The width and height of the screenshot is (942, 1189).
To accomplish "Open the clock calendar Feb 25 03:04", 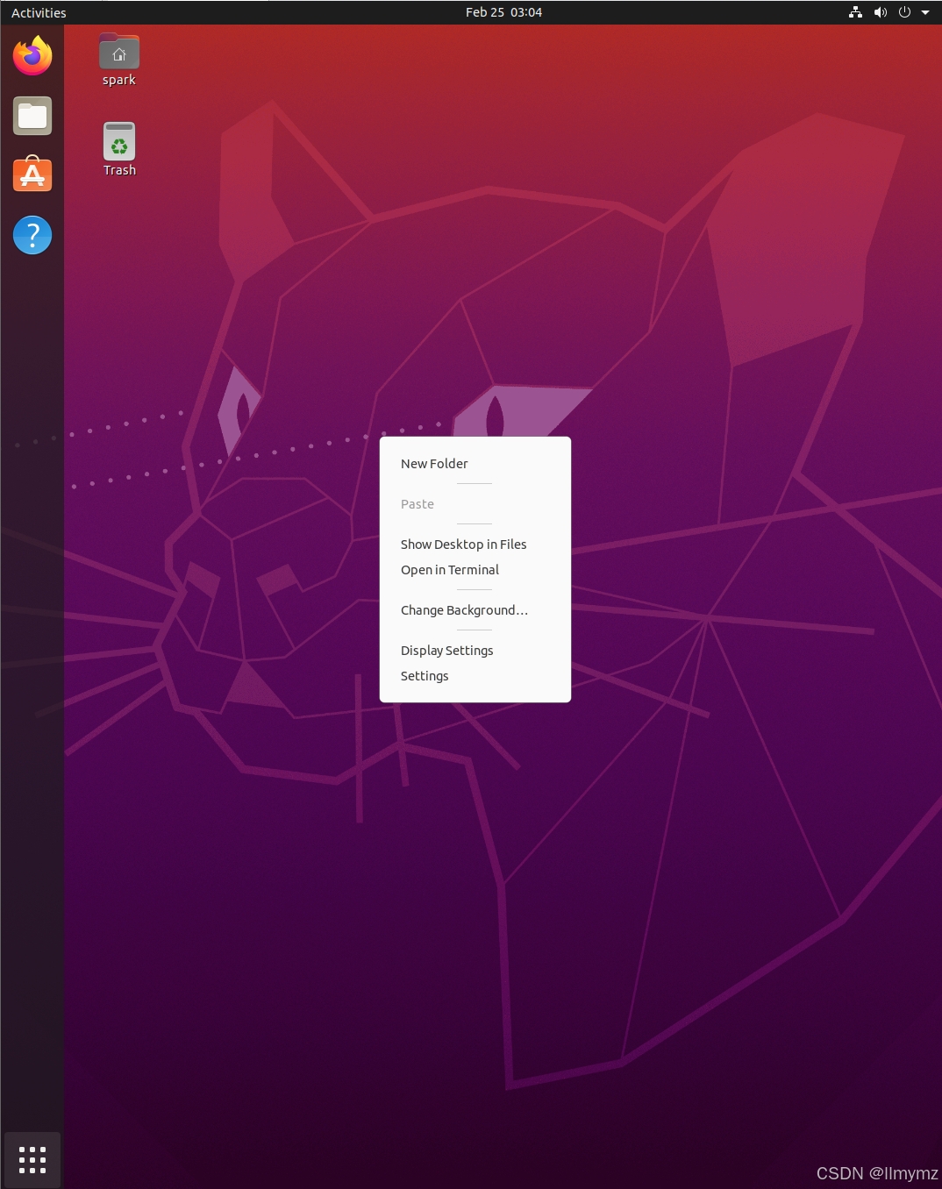I will (x=503, y=12).
